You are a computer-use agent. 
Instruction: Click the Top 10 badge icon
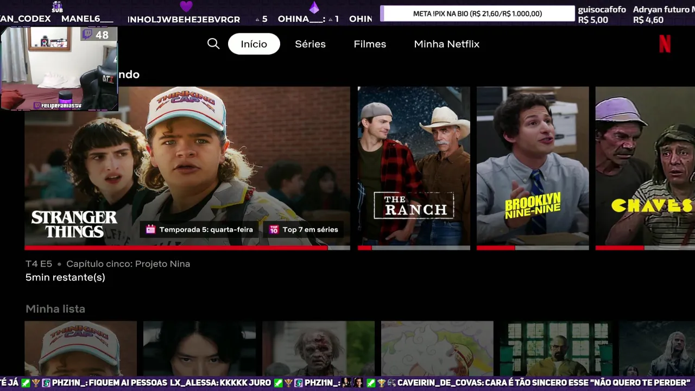274,229
